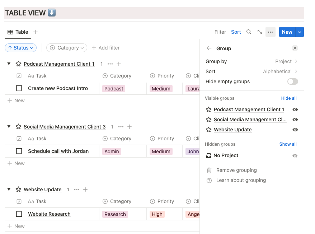315x234 pixels.
Task: Collapse the Podcast Management Client 1 group
Action: pyautogui.click(x=9, y=64)
